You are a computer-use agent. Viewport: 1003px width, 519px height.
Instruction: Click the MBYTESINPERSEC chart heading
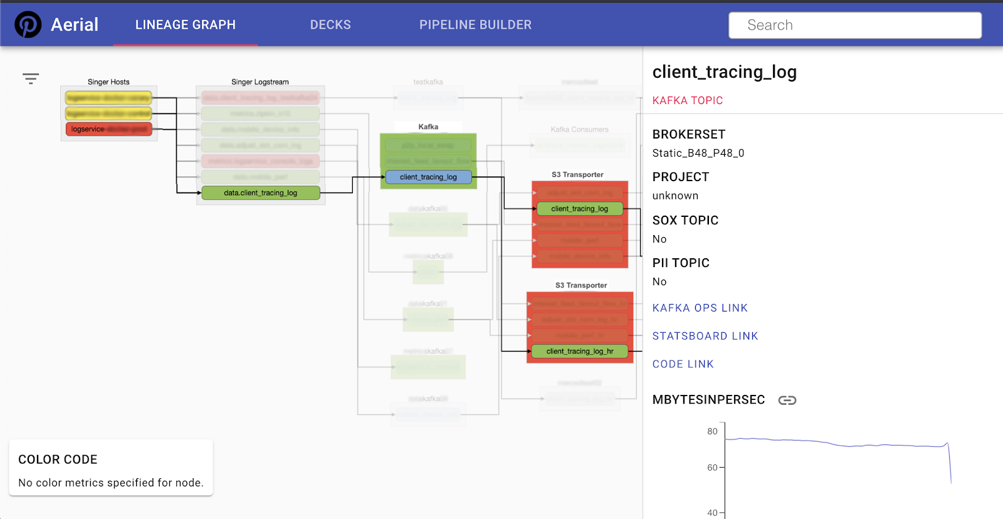coord(708,400)
